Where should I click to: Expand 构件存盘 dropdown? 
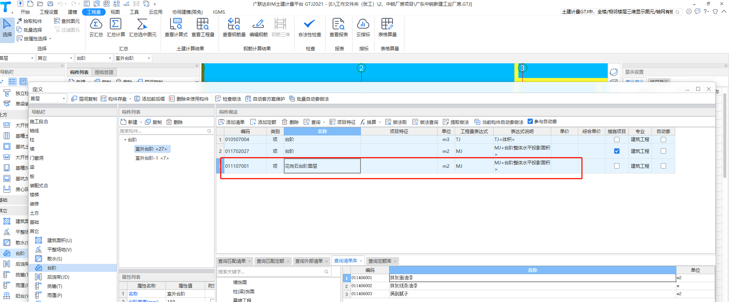(x=130, y=99)
